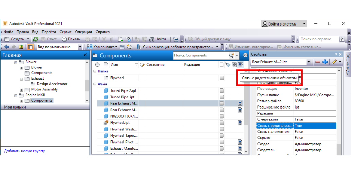Remove property with red minus icon

click(x=317, y=62)
